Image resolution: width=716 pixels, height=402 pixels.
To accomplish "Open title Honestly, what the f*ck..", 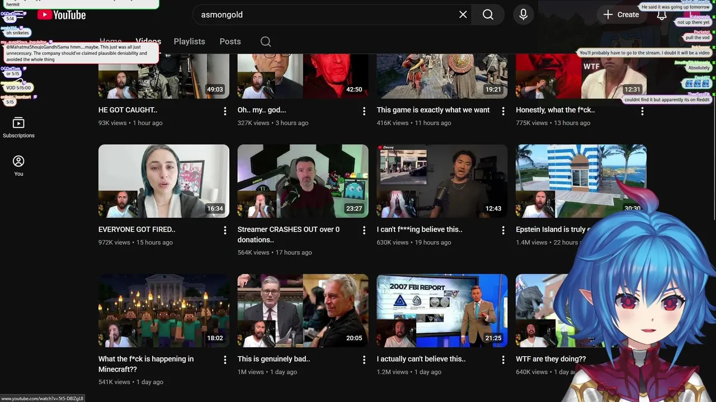I will coord(555,110).
